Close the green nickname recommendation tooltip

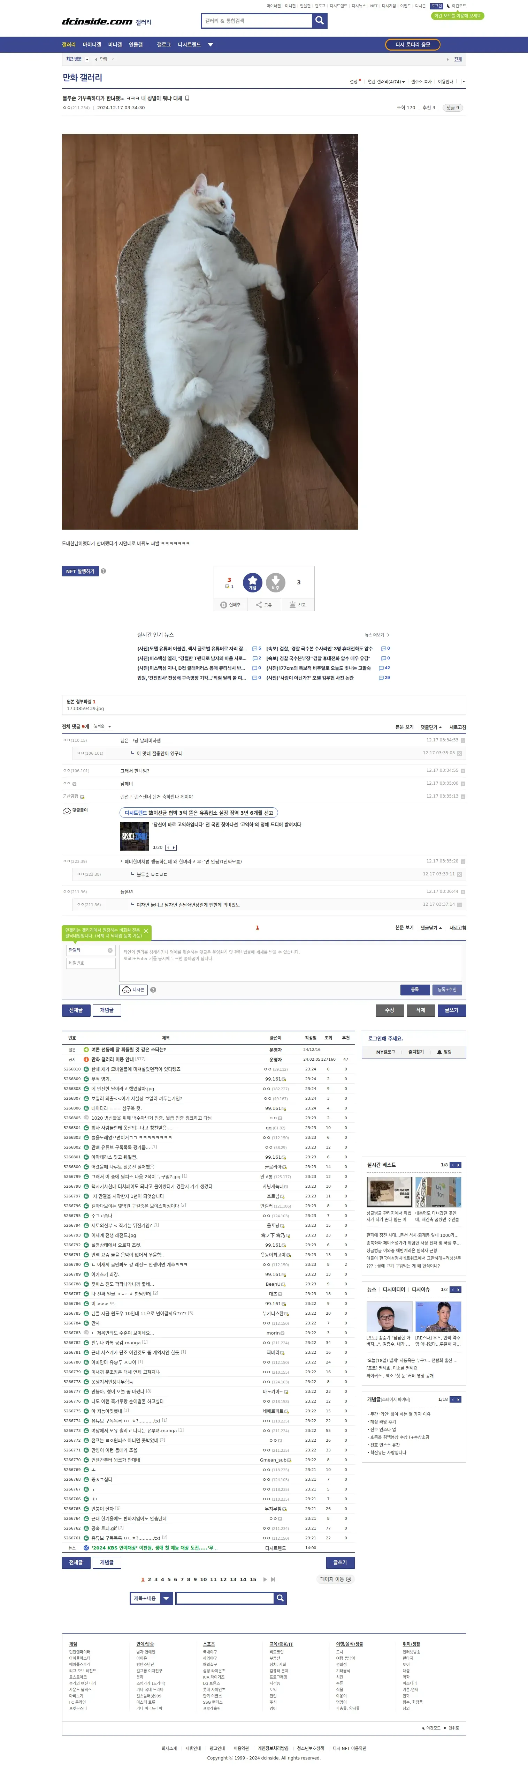(145, 931)
